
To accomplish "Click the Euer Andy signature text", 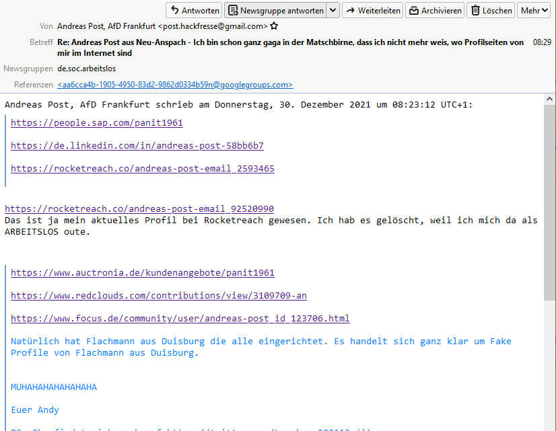I will [35, 410].
